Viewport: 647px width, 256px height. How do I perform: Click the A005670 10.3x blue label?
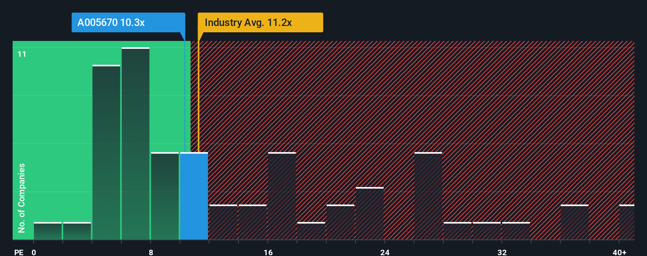[x=128, y=22]
